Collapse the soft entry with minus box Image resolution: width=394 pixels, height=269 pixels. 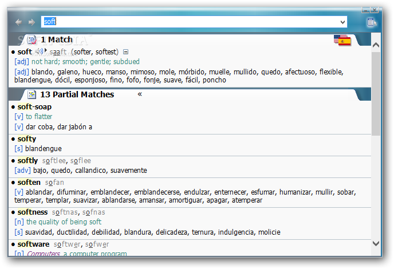pyautogui.click(x=125, y=52)
